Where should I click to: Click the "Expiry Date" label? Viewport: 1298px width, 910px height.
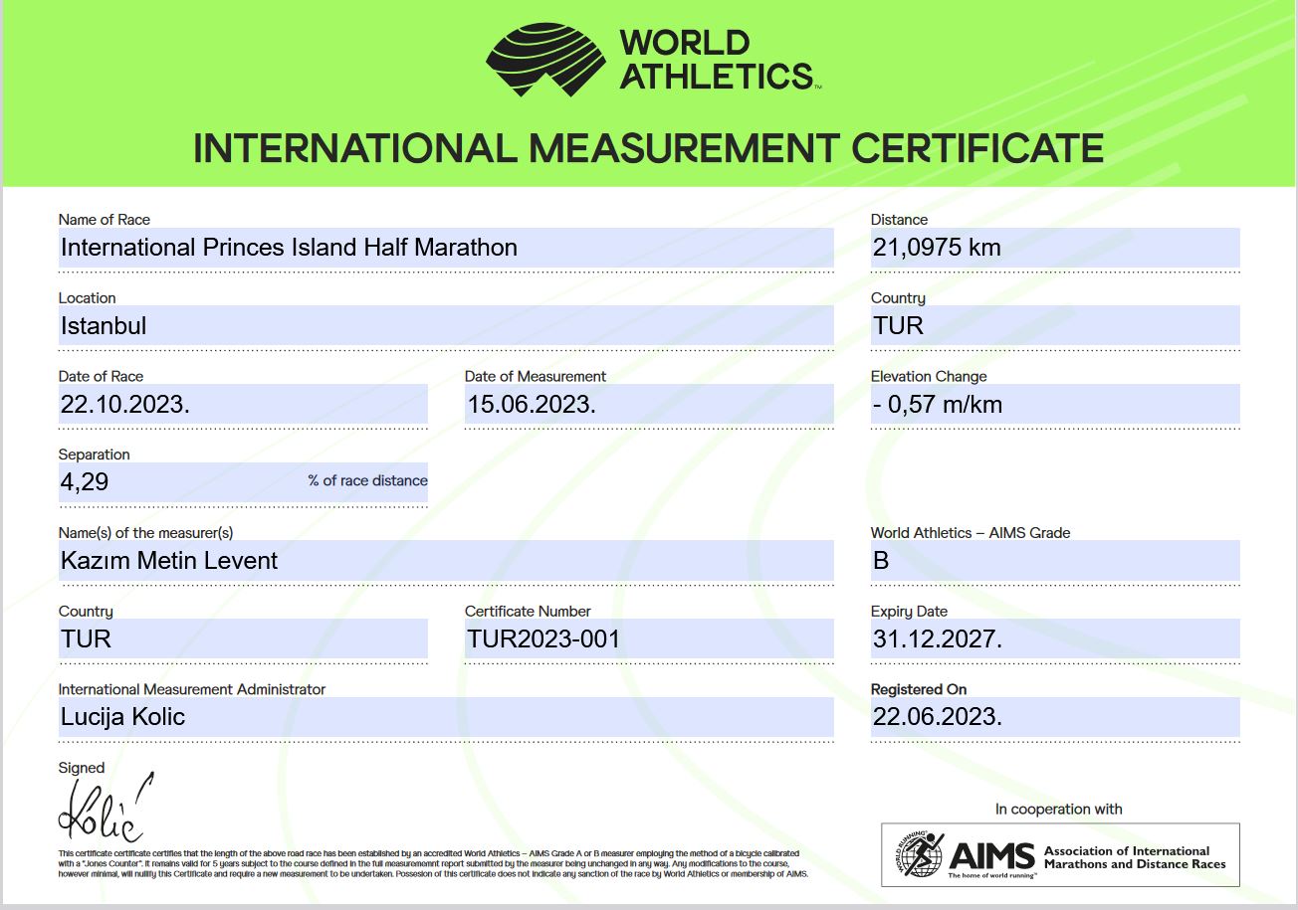point(909,612)
